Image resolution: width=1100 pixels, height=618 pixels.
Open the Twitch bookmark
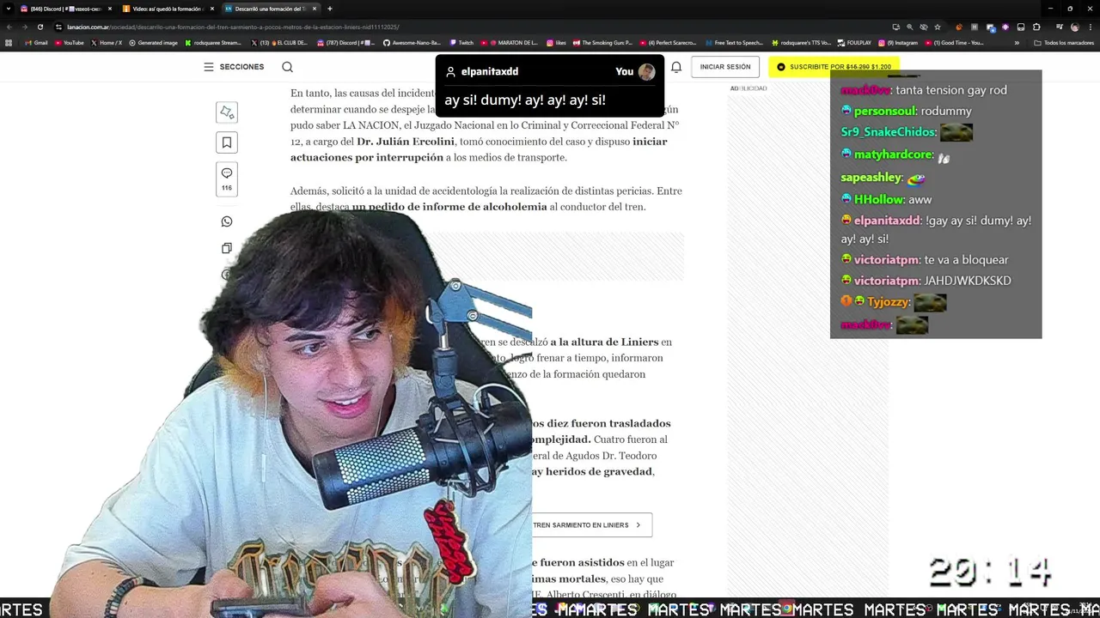click(x=461, y=42)
